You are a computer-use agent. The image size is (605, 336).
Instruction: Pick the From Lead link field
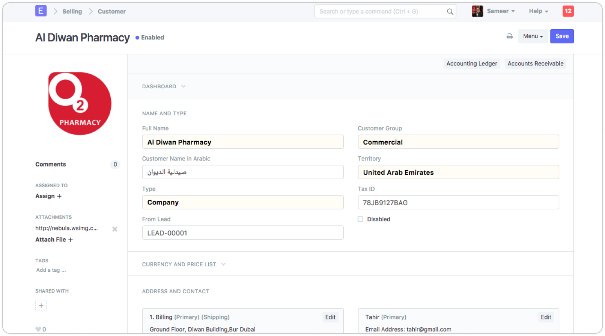243,233
